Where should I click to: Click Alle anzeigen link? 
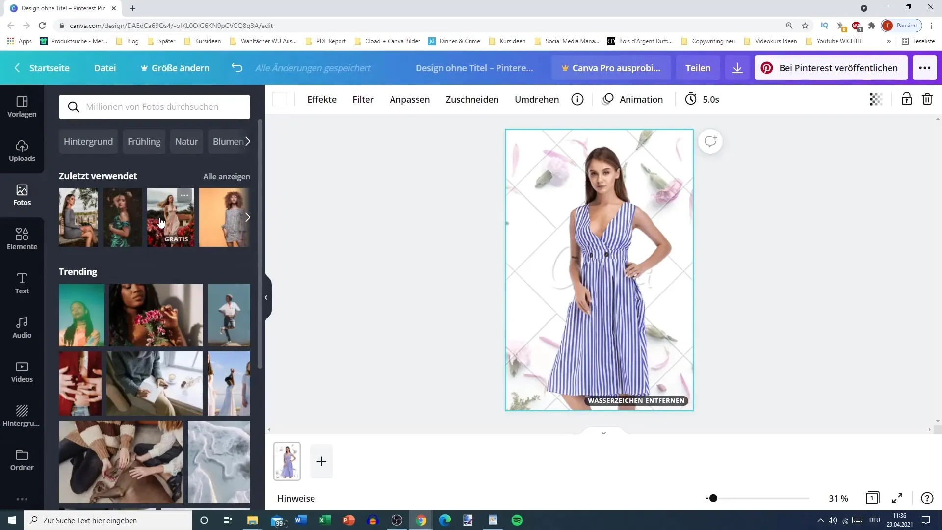227,177
